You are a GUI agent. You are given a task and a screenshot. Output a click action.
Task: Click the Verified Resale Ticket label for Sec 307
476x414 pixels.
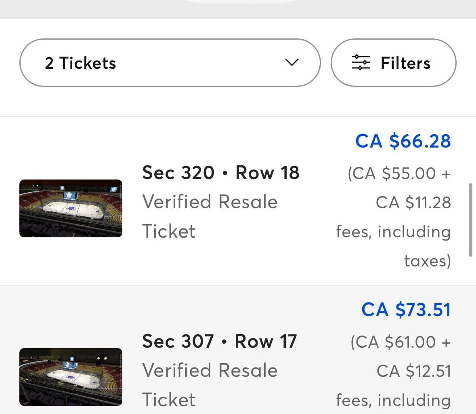coord(210,384)
